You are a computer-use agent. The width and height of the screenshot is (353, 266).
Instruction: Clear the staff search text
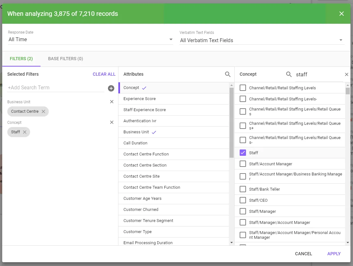tap(346, 74)
